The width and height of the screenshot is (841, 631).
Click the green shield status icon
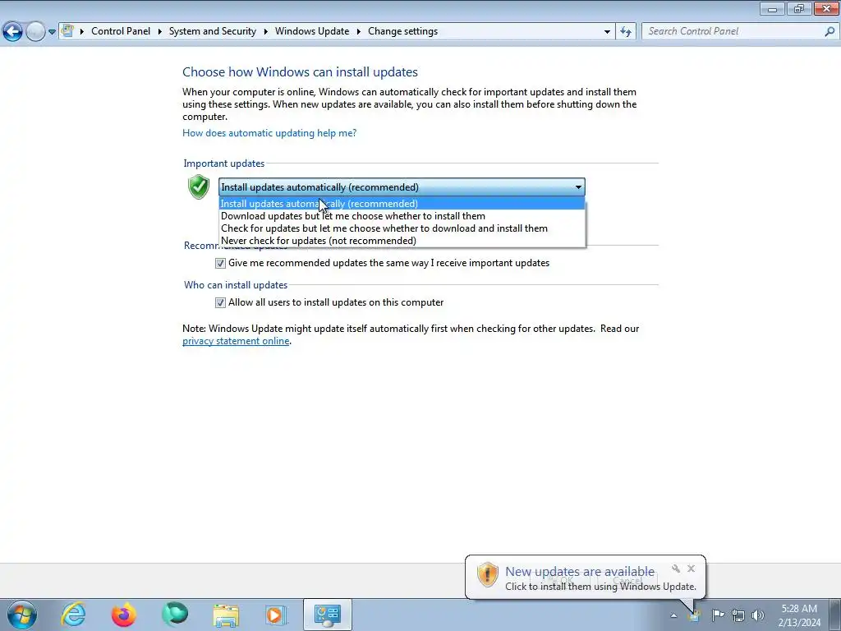pos(199,187)
